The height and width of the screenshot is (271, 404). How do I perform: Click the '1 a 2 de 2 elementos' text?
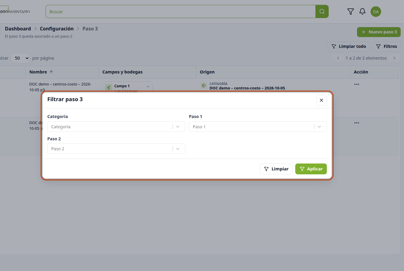click(x=366, y=58)
